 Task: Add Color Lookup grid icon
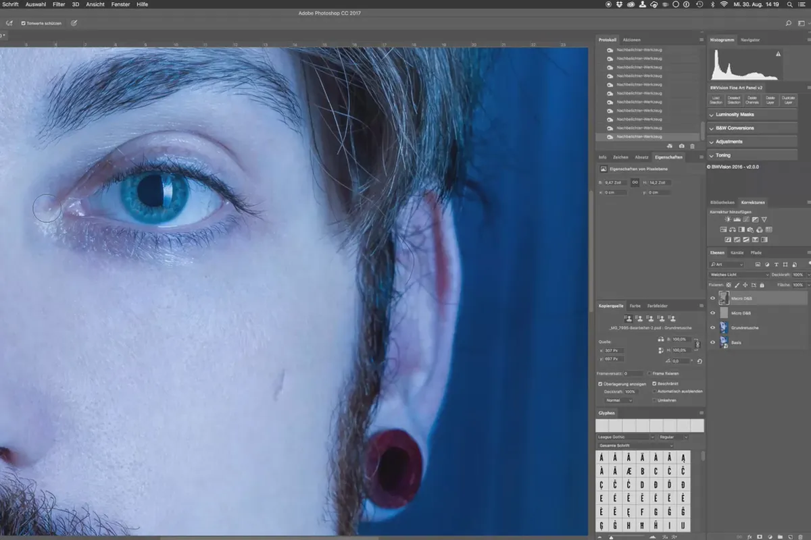coord(768,230)
